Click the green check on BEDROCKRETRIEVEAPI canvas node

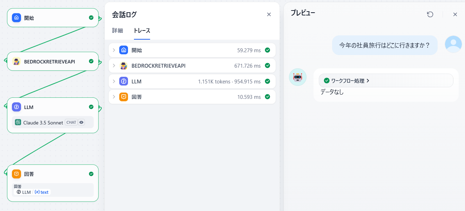(x=91, y=61)
